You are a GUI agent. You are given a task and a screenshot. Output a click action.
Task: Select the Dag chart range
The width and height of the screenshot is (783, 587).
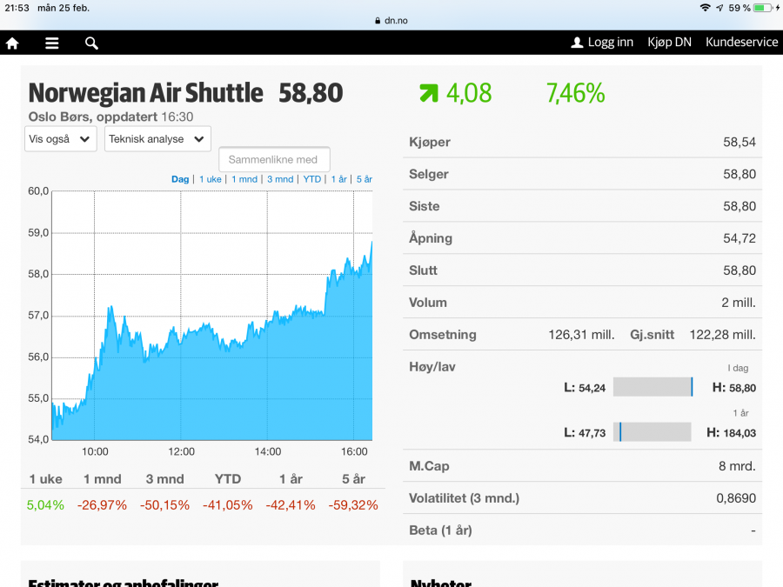pyautogui.click(x=180, y=179)
